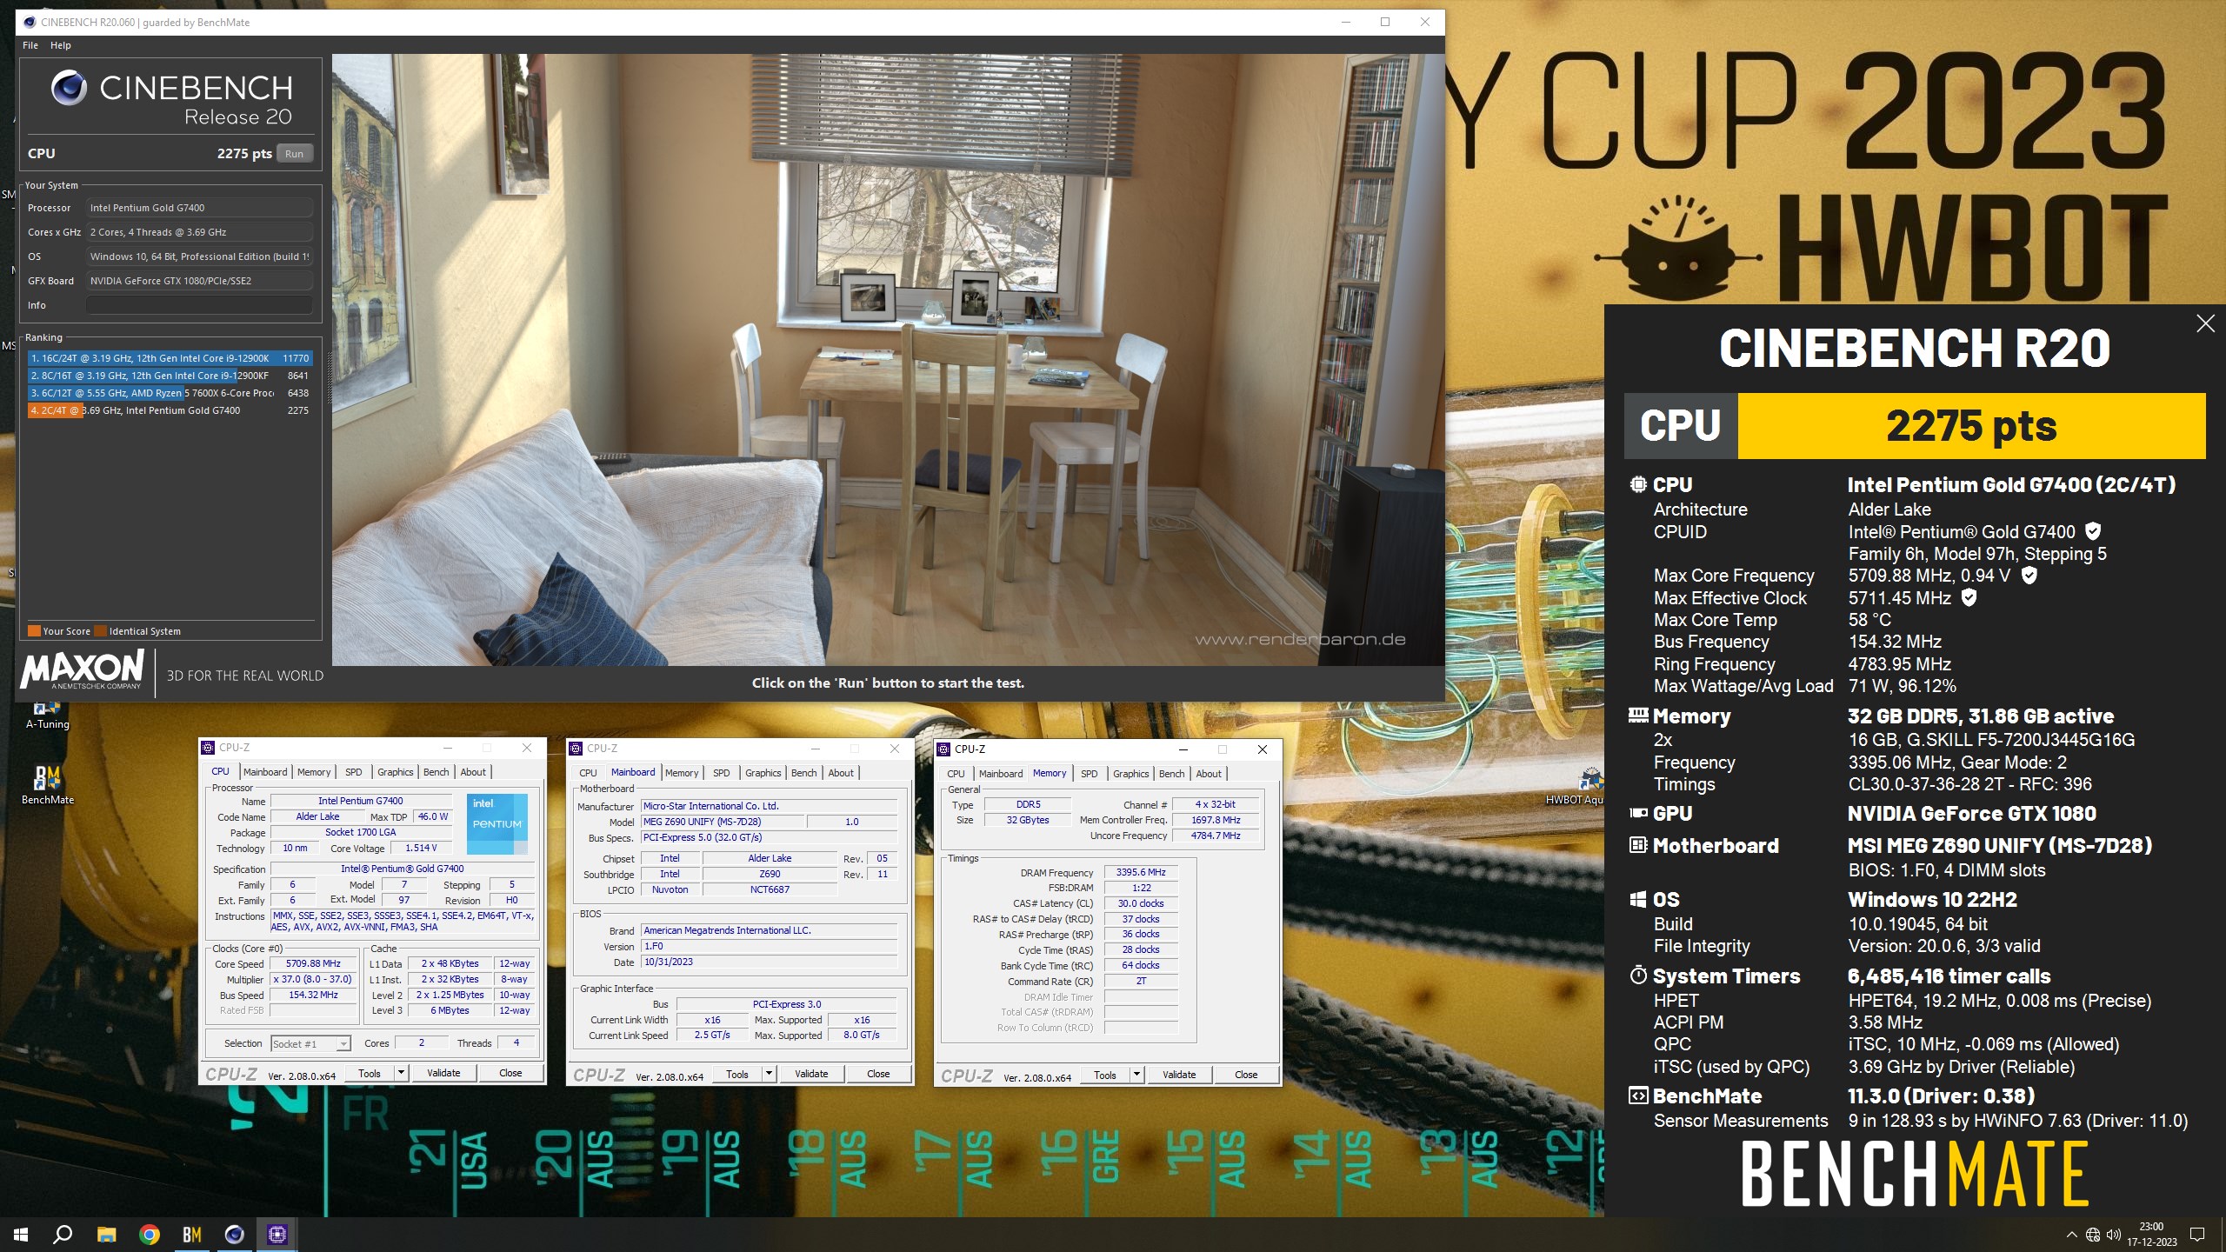Show hidden system tray icons

[2071, 1234]
